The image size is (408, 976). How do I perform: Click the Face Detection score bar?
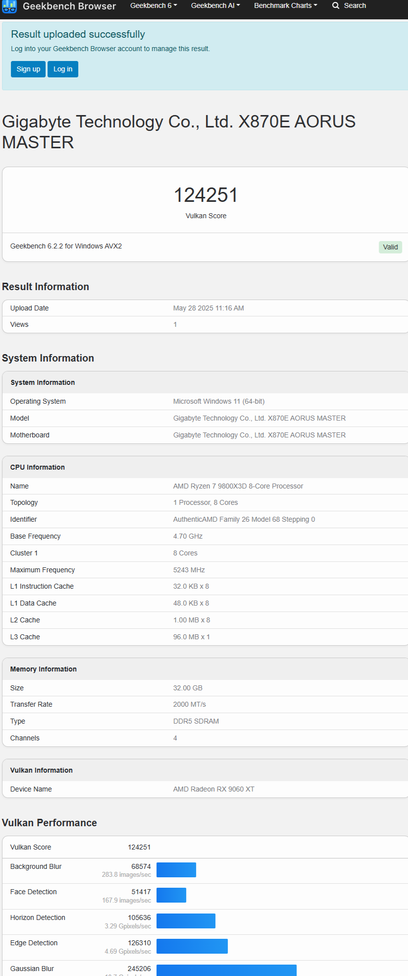click(x=171, y=895)
